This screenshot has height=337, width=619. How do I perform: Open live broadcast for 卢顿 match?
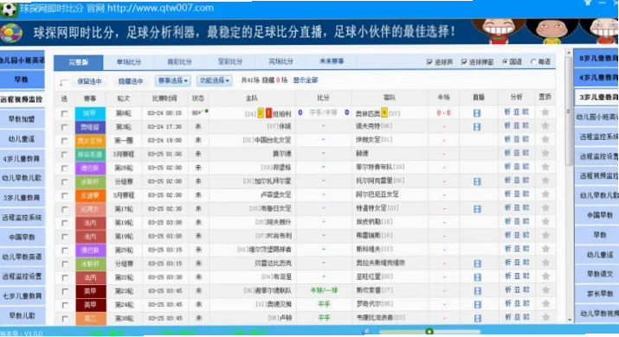(477, 318)
